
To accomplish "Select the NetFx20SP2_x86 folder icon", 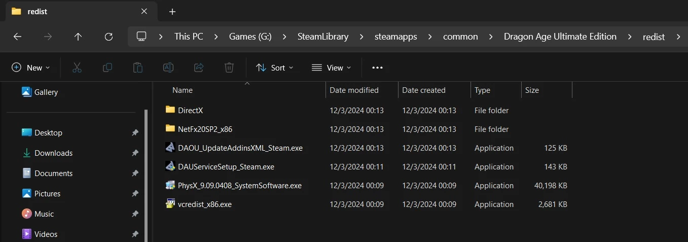I will tap(170, 129).
